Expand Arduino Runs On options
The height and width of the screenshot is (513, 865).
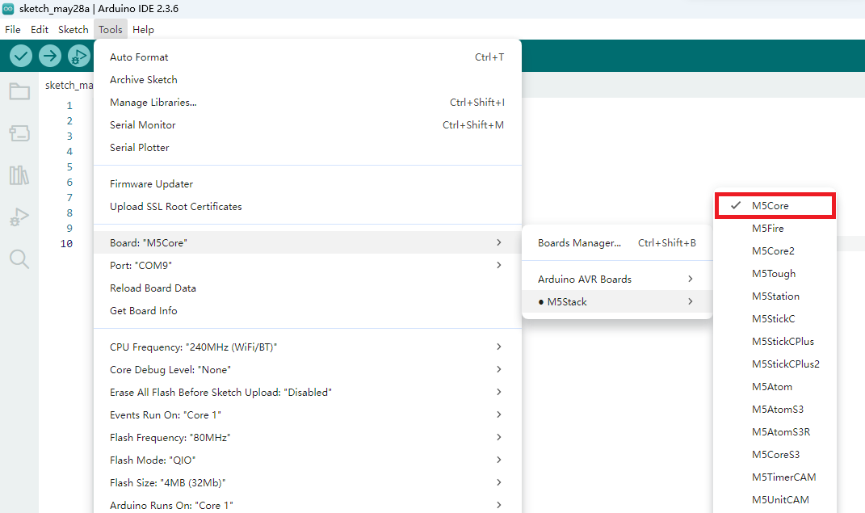coord(307,505)
